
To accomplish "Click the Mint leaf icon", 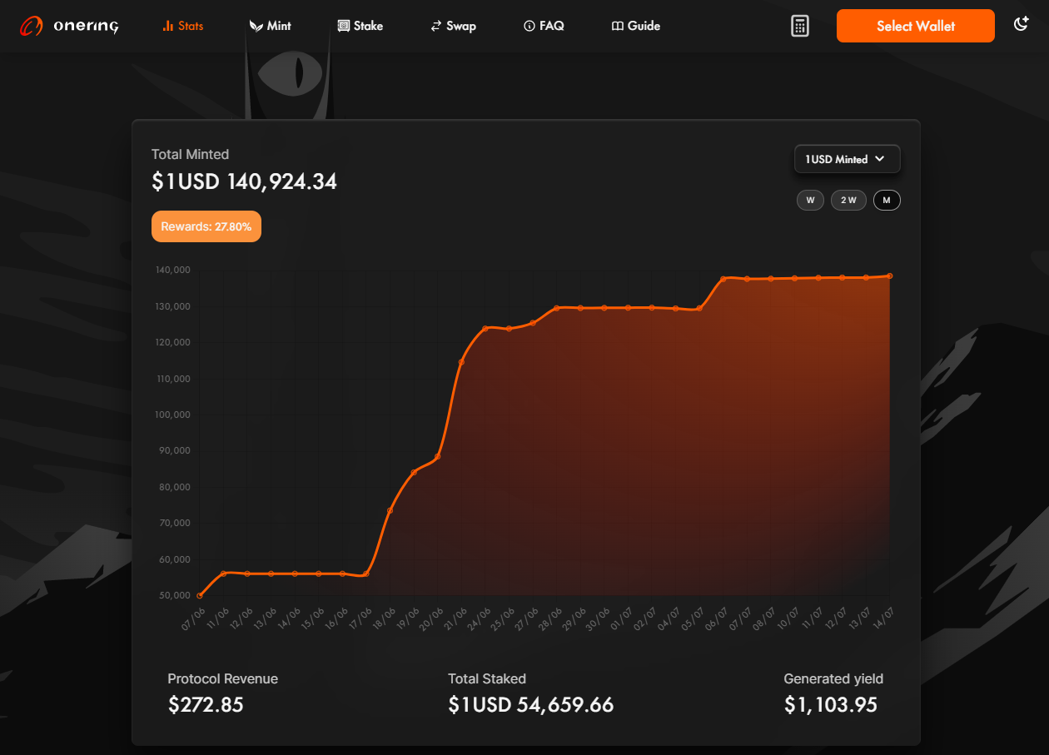I will (256, 26).
